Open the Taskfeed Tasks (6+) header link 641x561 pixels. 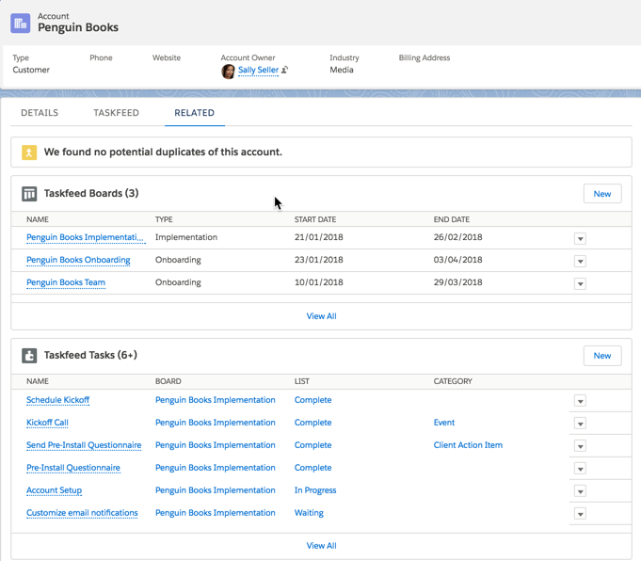pos(90,355)
